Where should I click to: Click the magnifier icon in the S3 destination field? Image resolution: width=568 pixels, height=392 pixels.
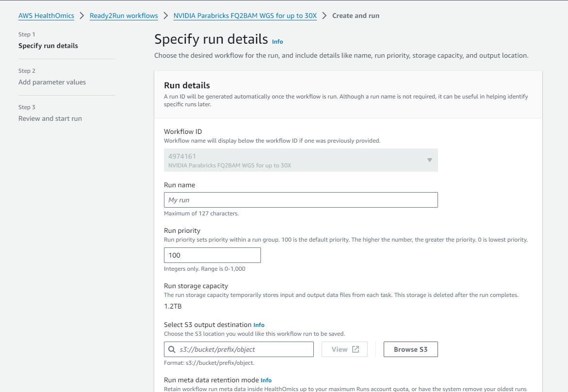coord(172,349)
